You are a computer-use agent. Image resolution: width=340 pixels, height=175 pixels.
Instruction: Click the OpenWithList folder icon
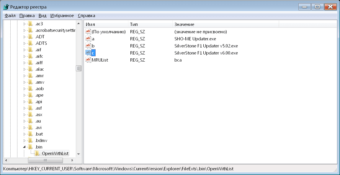tap(37, 153)
